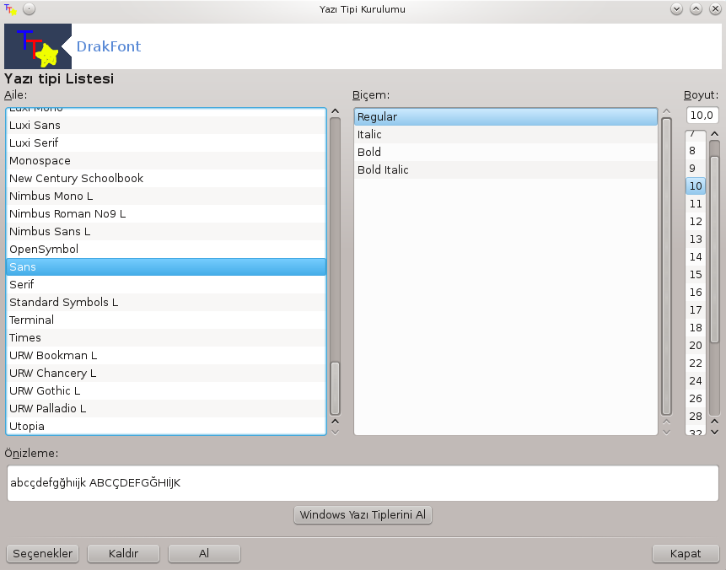This screenshot has height=570, width=726.
Task: Click style list scroll-up arrow
Action: [666, 111]
